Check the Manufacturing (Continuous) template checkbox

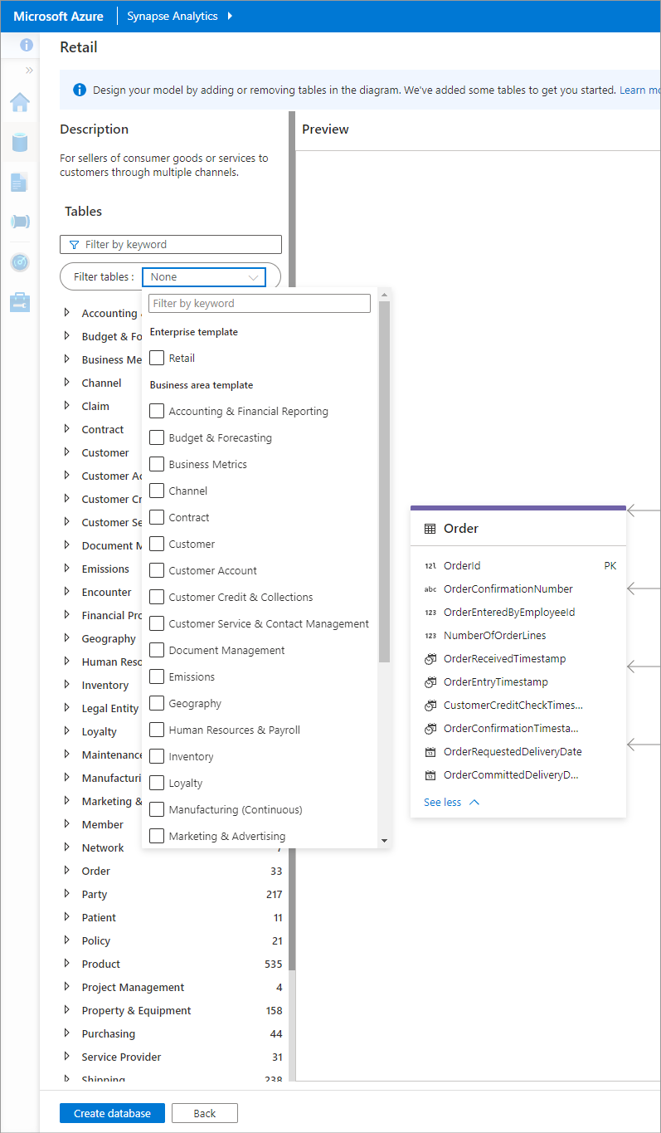155,809
